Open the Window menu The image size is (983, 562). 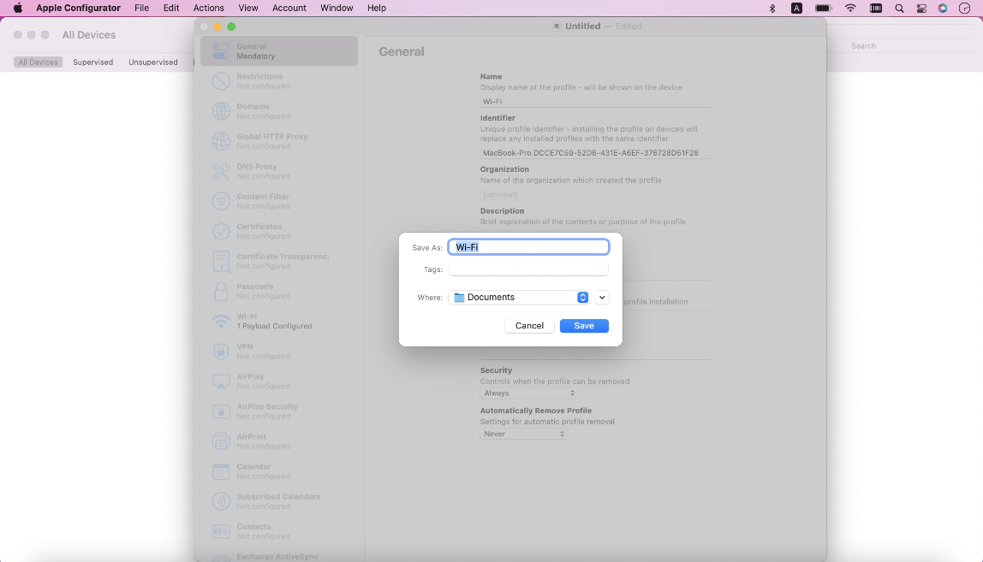click(337, 9)
